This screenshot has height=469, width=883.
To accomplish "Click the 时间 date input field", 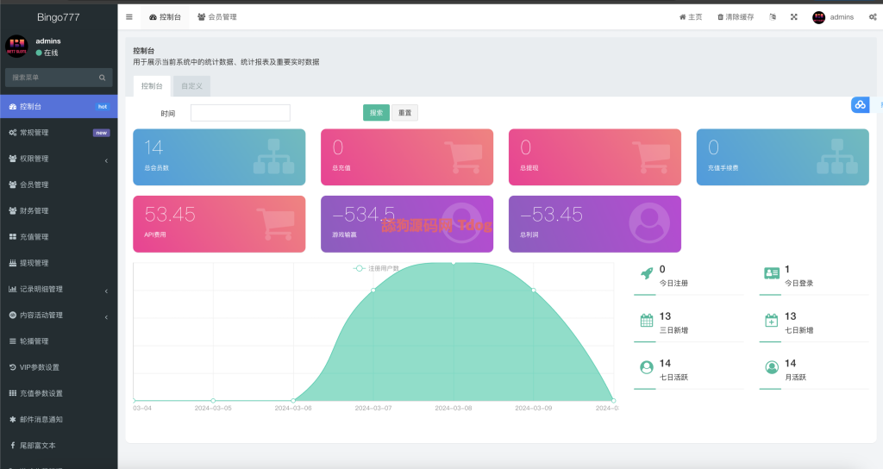I will click(240, 113).
